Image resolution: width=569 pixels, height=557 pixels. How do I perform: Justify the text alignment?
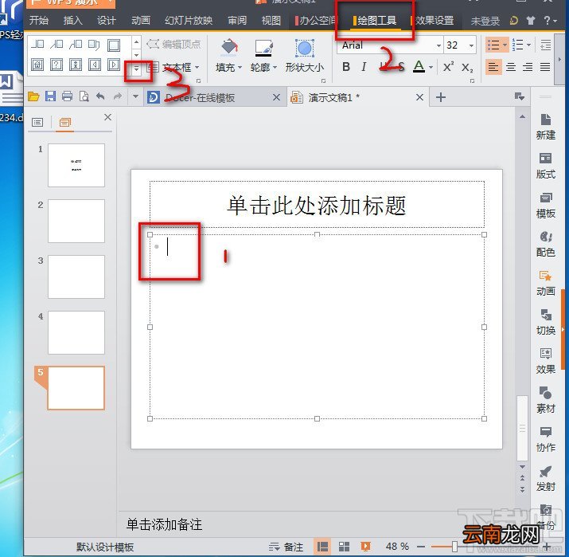pos(545,67)
